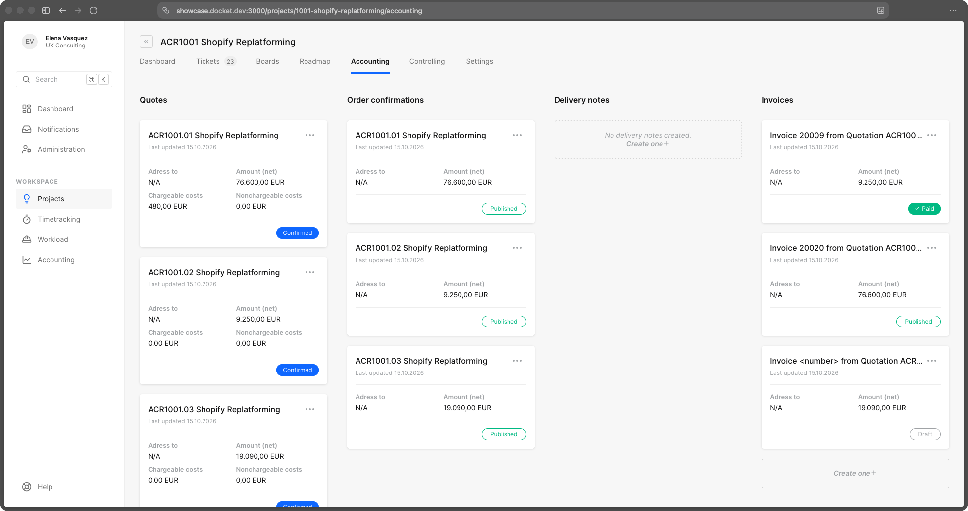Image resolution: width=968 pixels, height=511 pixels.
Task: Select the Accounting project tab
Action: pos(370,61)
